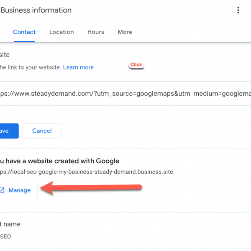Click the external-link icon on Manage
The image size is (251, 251).
pos(2,190)
